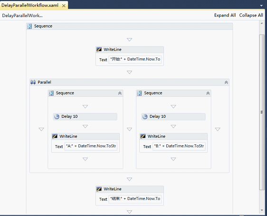This screenshot has width=267, height=216.
Task: Click the WriteLine icon above the "A:" text
Action: (x=55, y=136)
